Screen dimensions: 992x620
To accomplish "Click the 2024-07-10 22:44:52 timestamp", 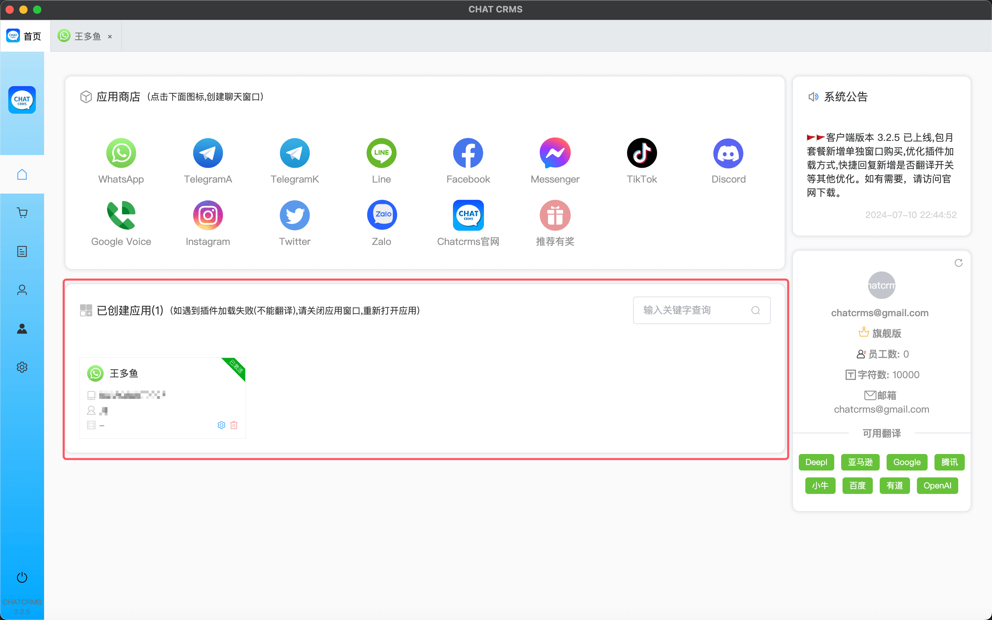I will point(911,215).
